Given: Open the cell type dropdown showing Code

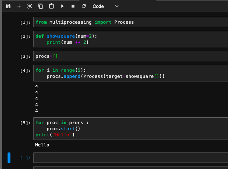Looking at the screenshot, I should point(105,6).
